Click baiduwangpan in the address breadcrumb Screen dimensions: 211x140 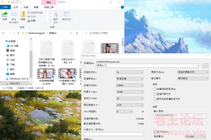pos(37,33)
